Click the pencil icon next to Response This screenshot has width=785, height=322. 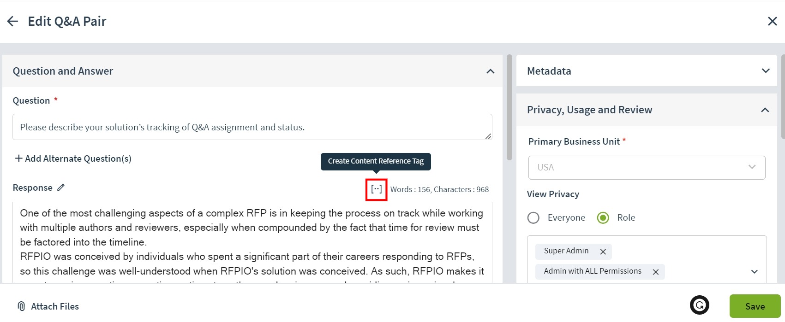point(61,187)
